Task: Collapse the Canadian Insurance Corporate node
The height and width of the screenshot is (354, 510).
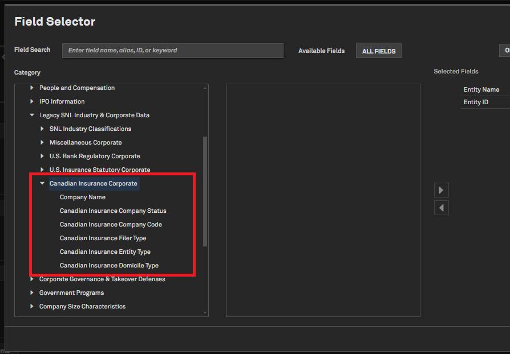Action: (42, 183)
